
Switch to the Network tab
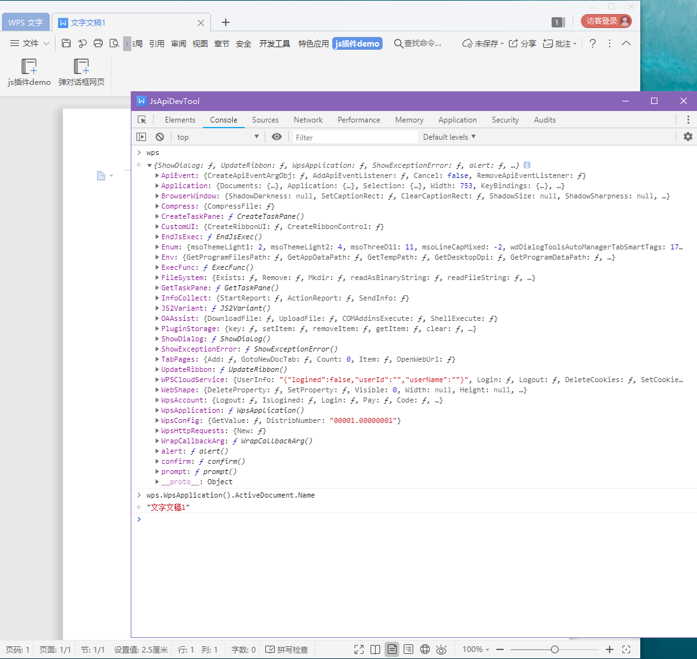(x=308, y=120)
